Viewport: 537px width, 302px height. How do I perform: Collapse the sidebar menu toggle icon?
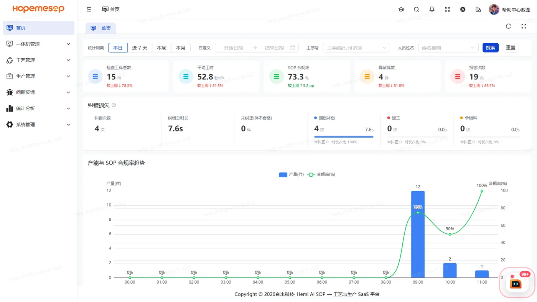tap(89, 9)
